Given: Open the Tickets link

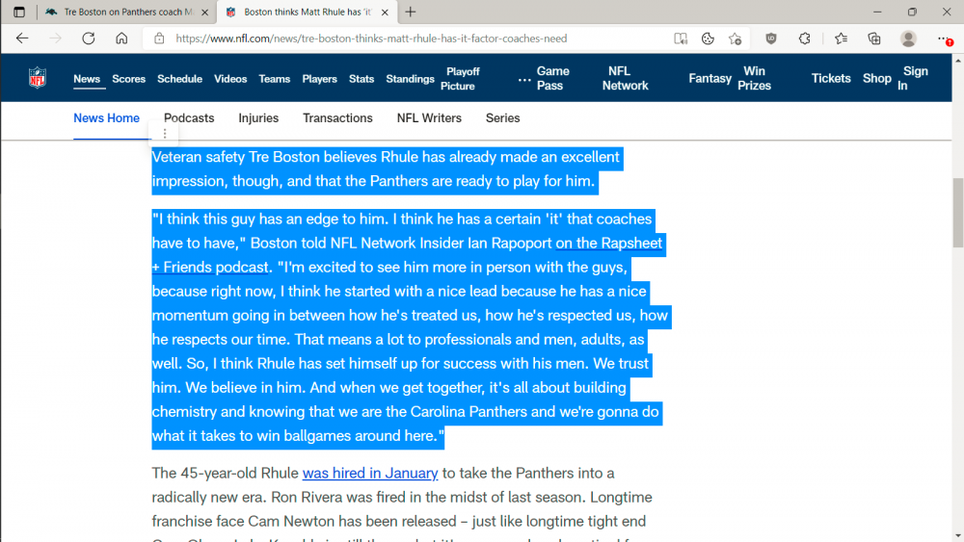Looking at the screenshot, I should [831, 79].
